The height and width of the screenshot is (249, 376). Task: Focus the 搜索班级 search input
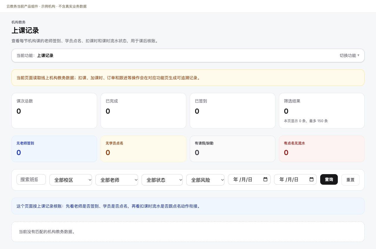pyautogui.click(x=31, y=179)
